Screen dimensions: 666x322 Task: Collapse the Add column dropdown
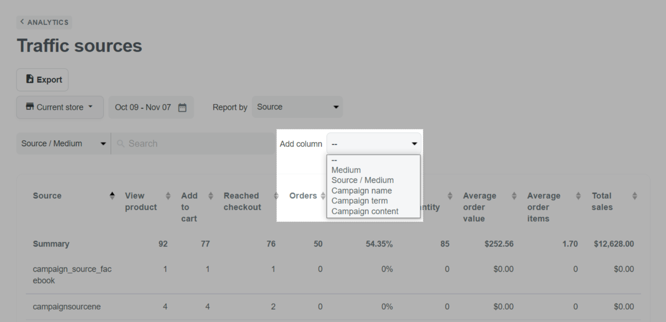pos(374,144)
